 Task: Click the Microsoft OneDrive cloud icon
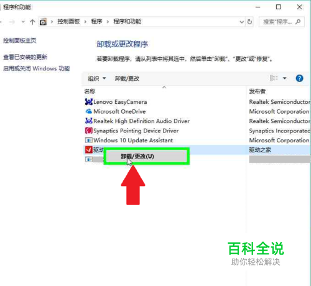pos(89,111)
